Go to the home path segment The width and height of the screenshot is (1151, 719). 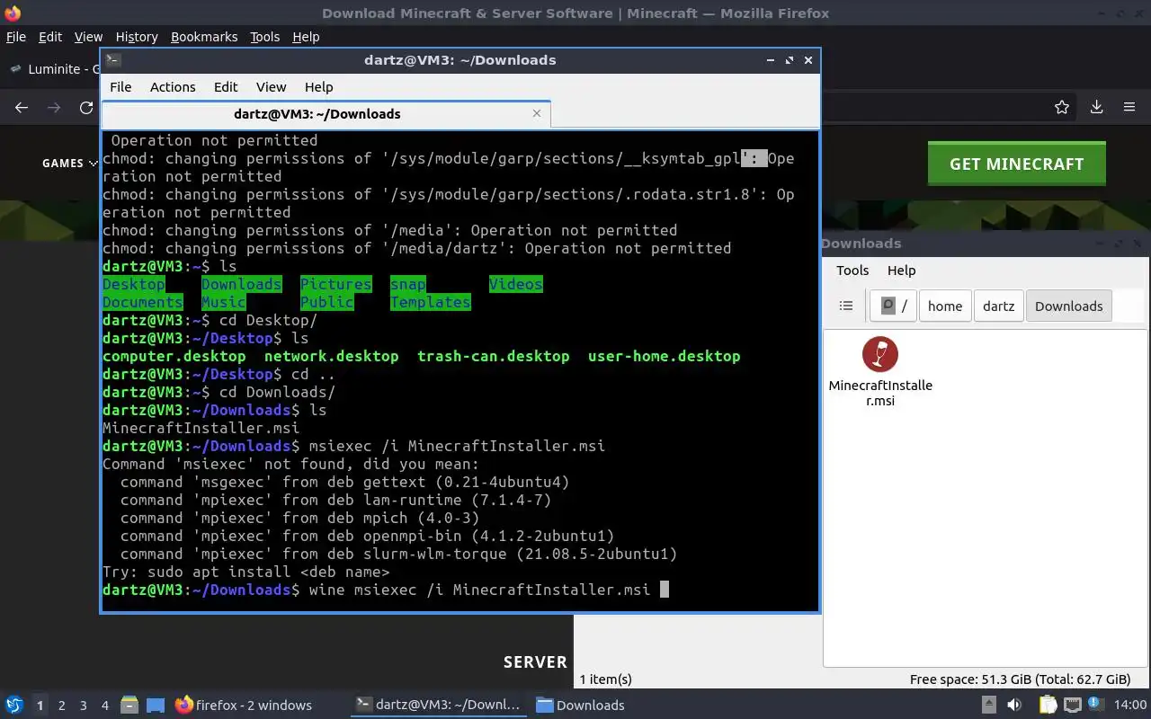[x=945, y=306]
